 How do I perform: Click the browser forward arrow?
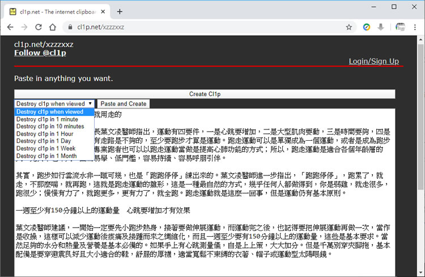point(24,27)
